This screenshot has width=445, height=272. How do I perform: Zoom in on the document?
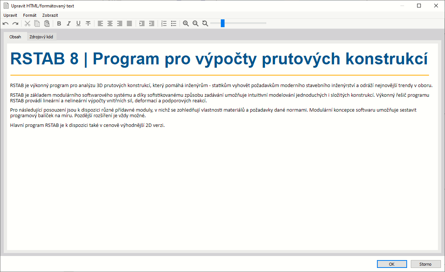[186, 23]
